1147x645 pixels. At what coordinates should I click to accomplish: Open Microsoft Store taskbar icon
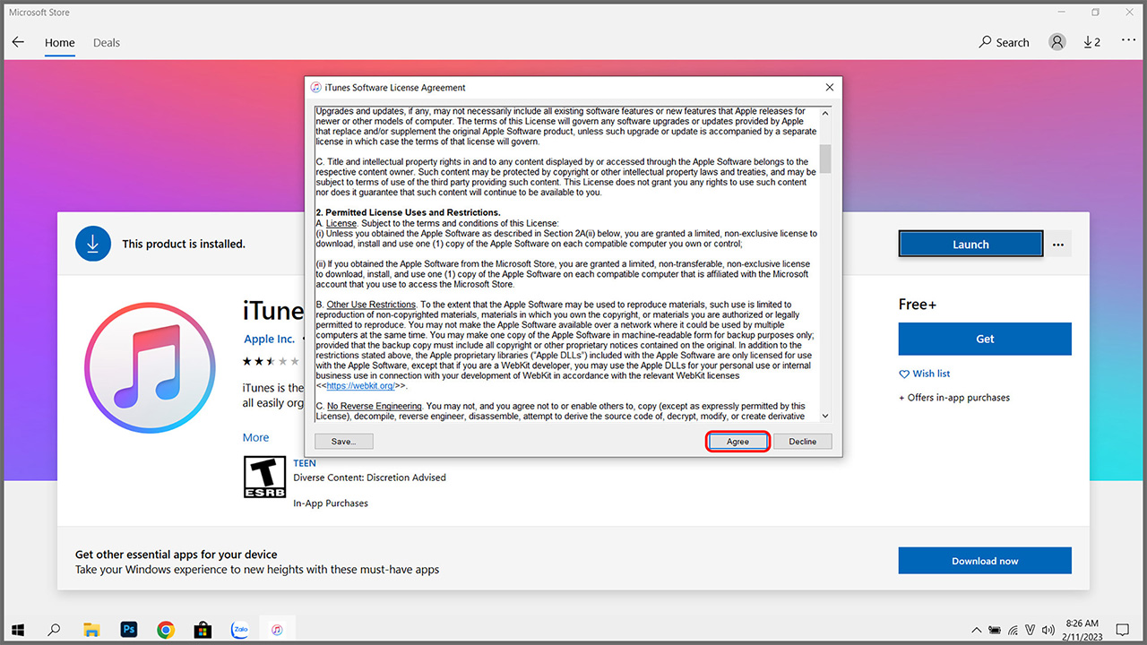(x=203, y=630)
